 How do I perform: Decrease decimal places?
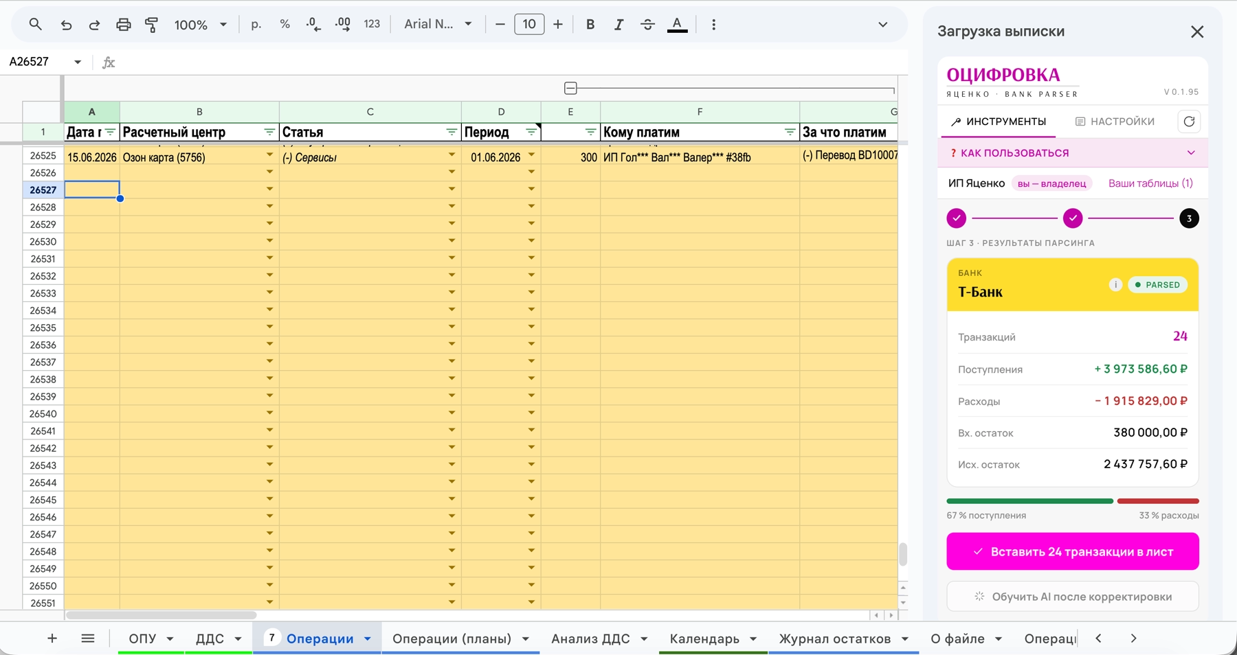[x=313, y=24]
